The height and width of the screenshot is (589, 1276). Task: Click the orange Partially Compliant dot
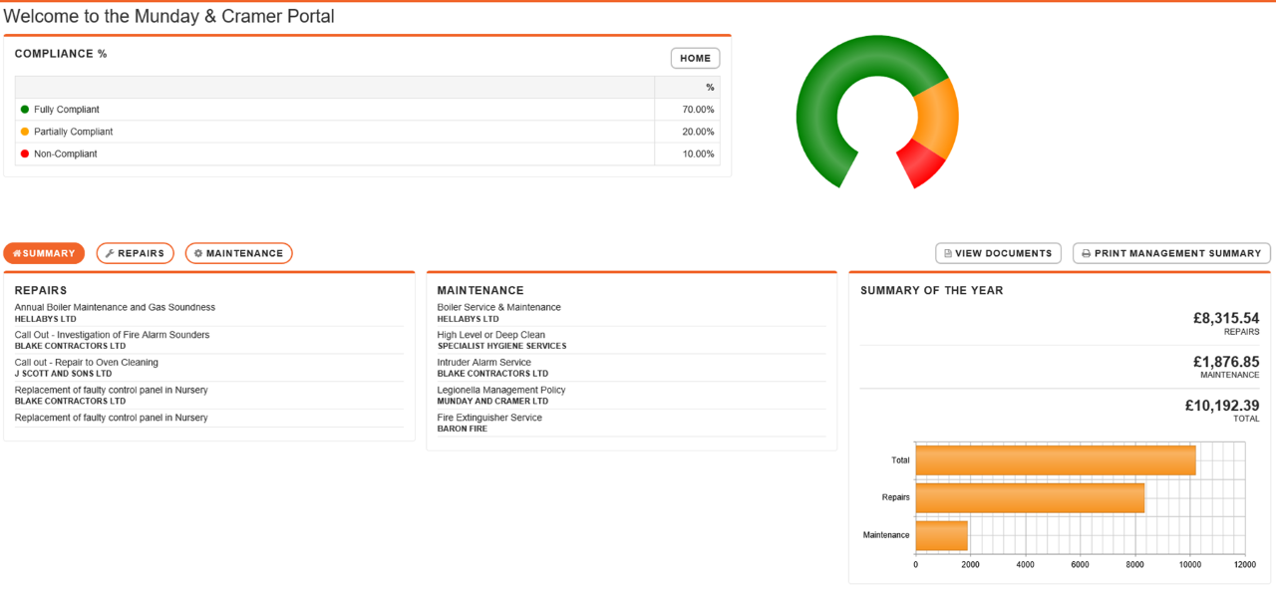click(x=25, y=132)
